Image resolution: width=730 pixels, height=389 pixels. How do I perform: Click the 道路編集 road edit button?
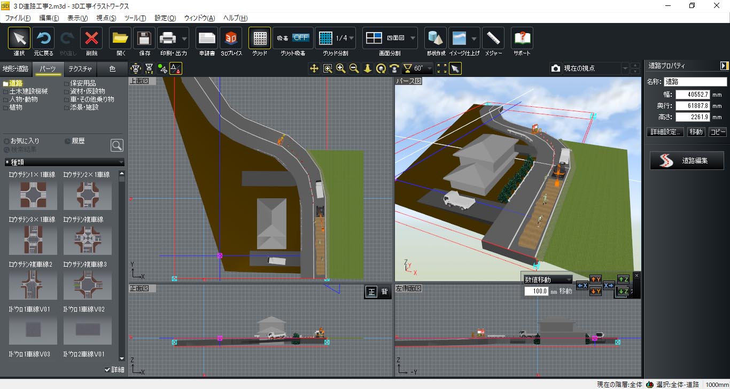click(687, 160)
